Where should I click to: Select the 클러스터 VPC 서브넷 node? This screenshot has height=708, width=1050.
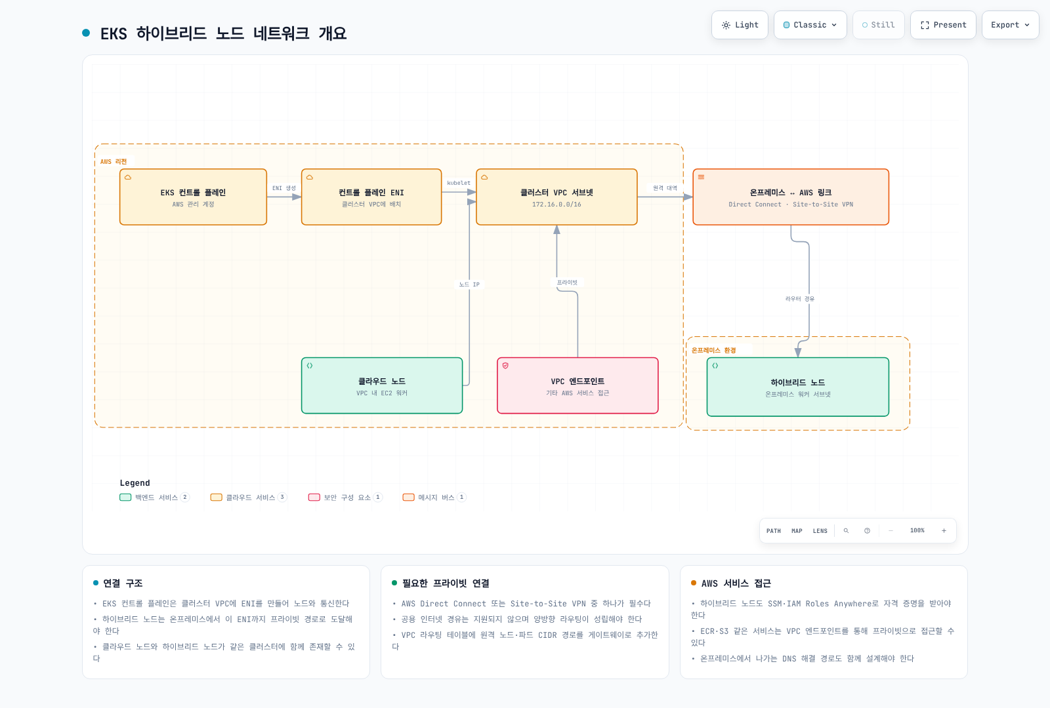click(556, 197)
